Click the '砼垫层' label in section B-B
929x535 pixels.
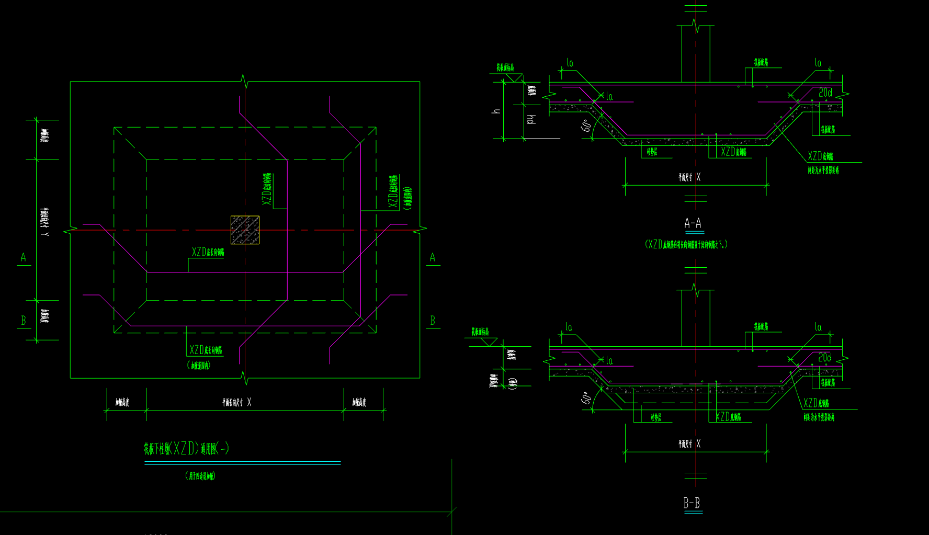point(656,417)
